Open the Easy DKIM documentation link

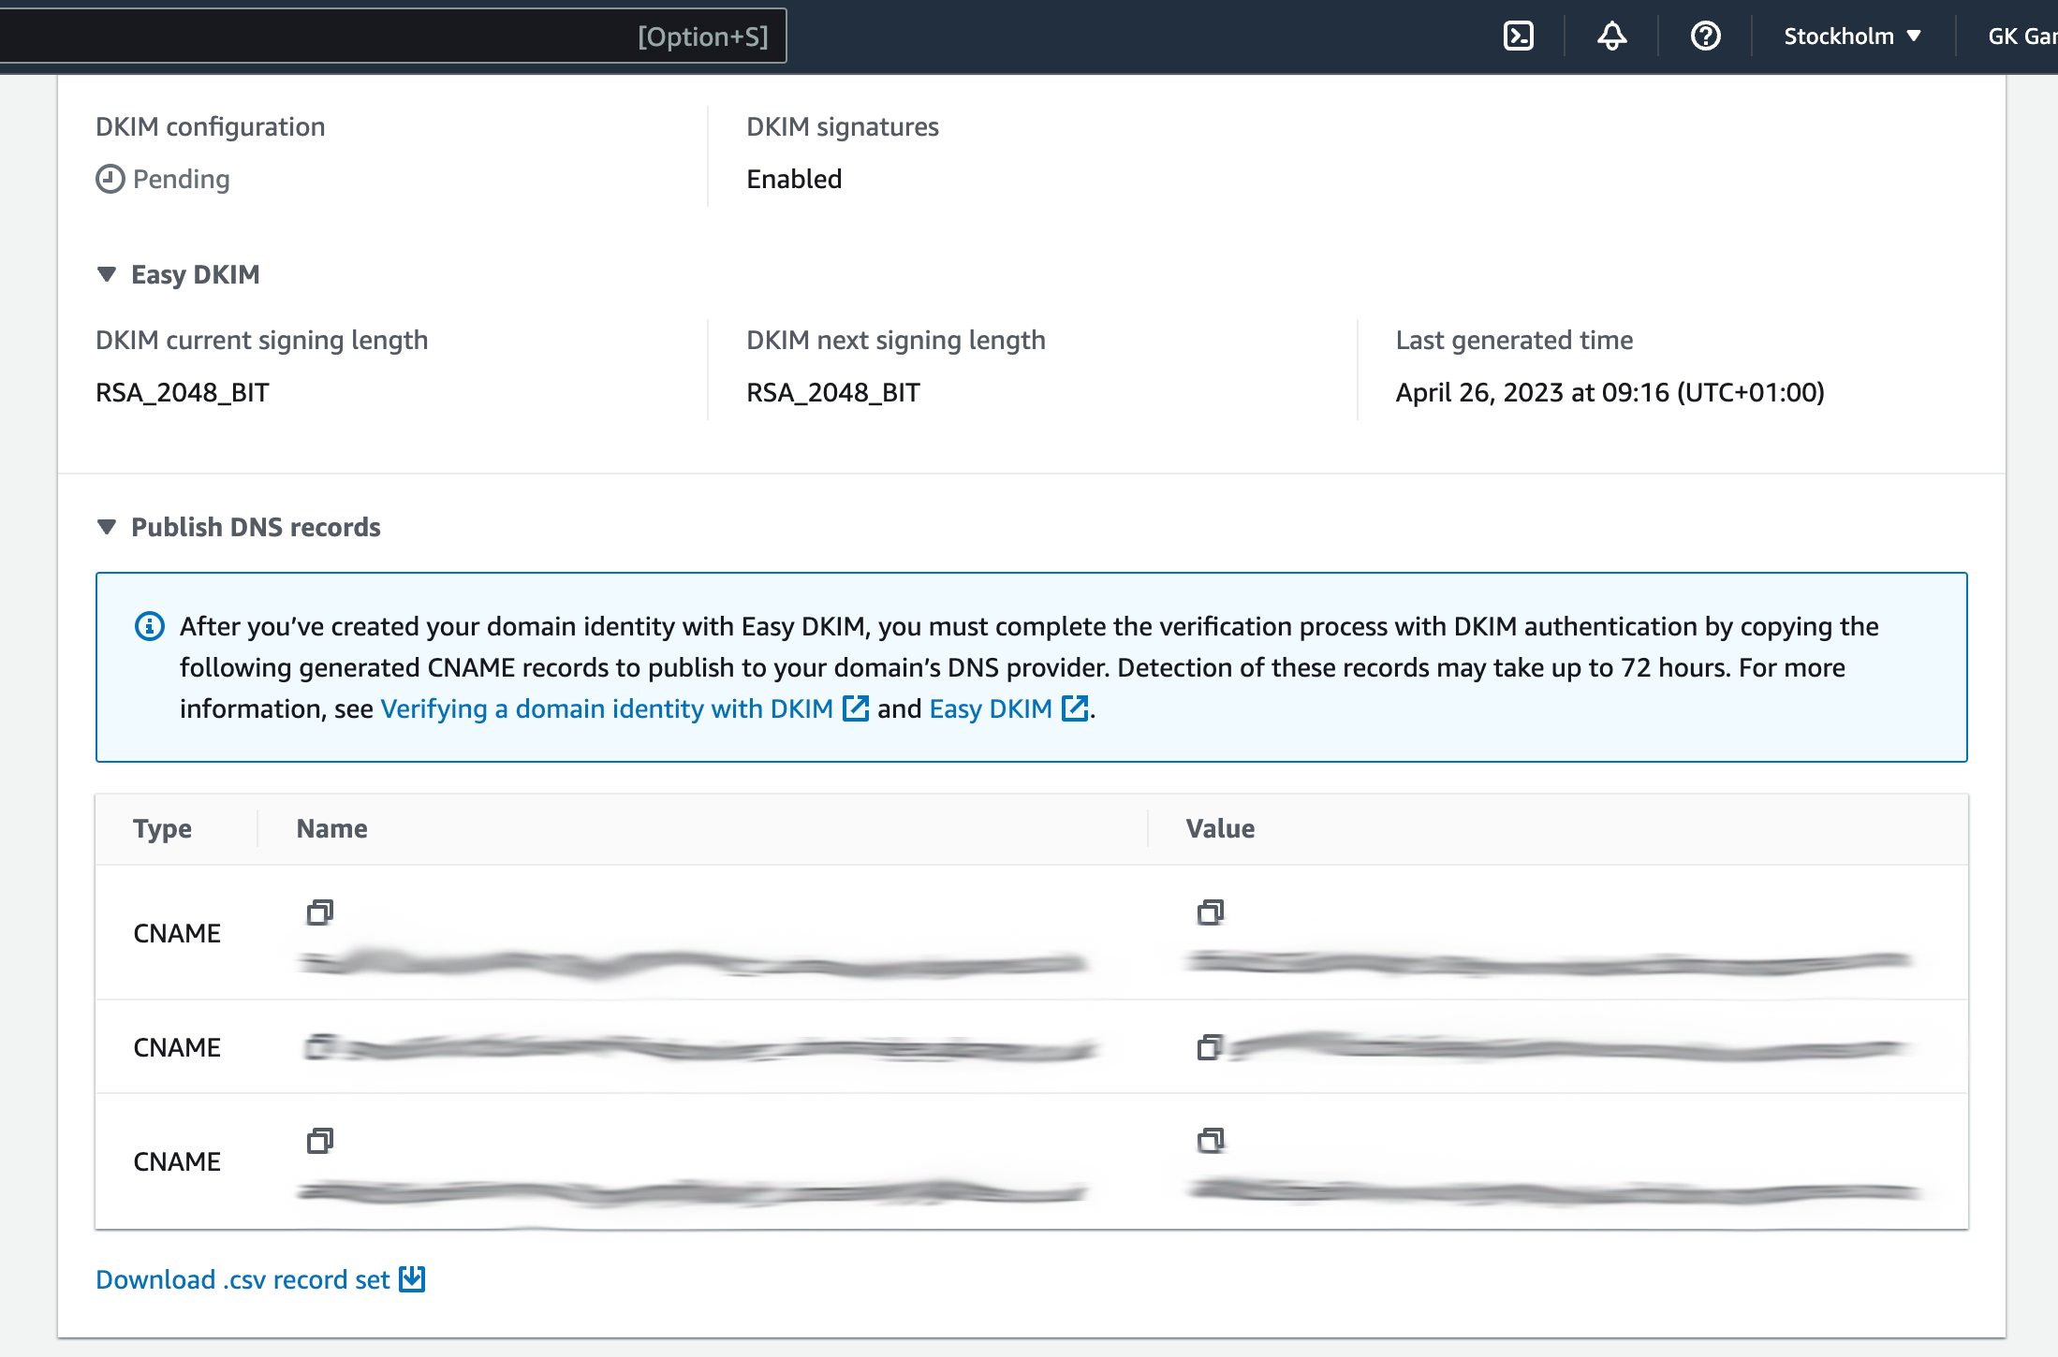(991, 708)
